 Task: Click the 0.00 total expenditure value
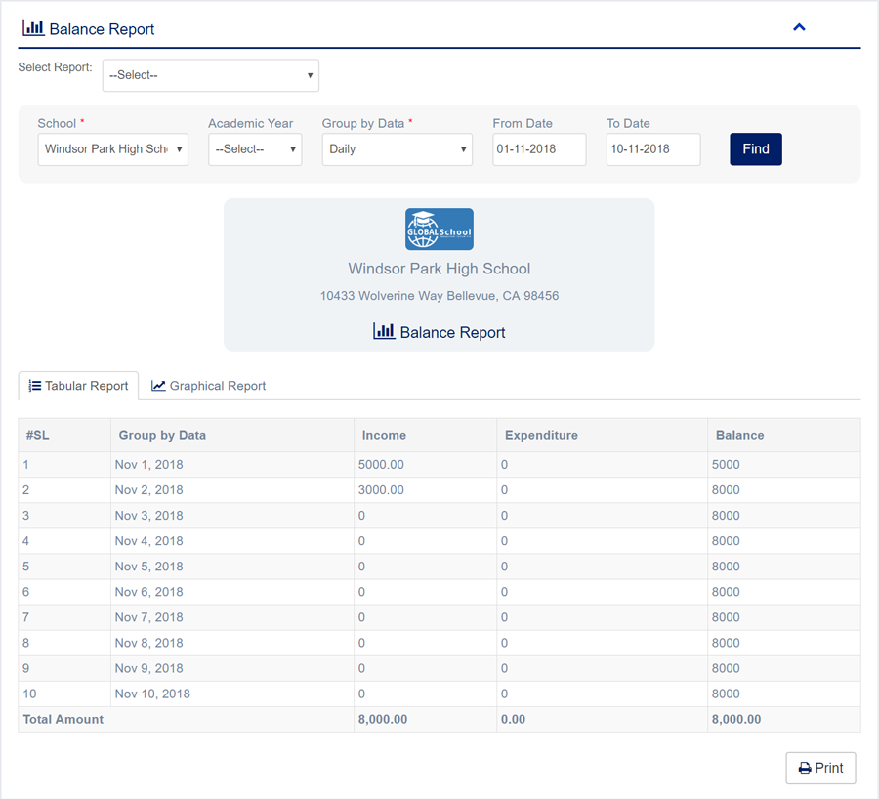tap(514, 719)
